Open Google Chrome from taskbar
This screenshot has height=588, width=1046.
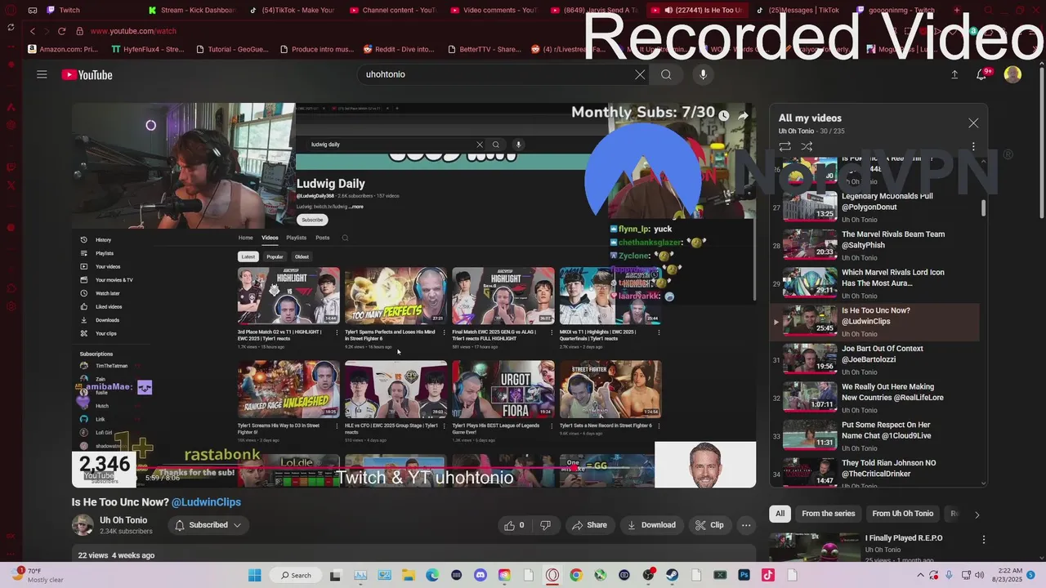click(576, 575)
